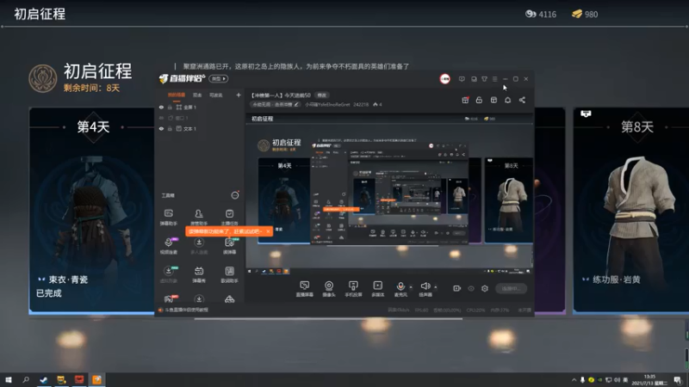Add a 直播屏幕 screen capture source
Screen dimensions: 689x387
tap(305, 289)
